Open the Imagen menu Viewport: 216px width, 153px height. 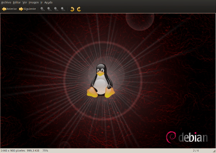33,3
